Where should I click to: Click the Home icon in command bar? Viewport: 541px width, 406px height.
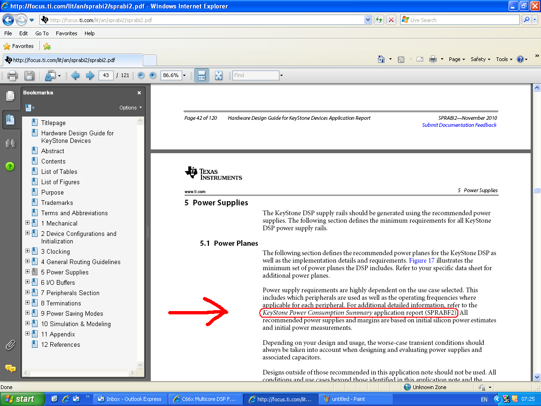[381, 59]
